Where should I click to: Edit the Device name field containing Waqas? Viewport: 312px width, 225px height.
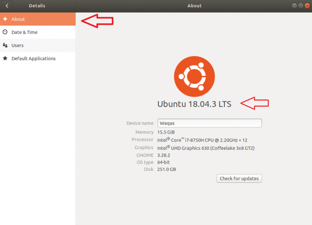coord(210,123)
